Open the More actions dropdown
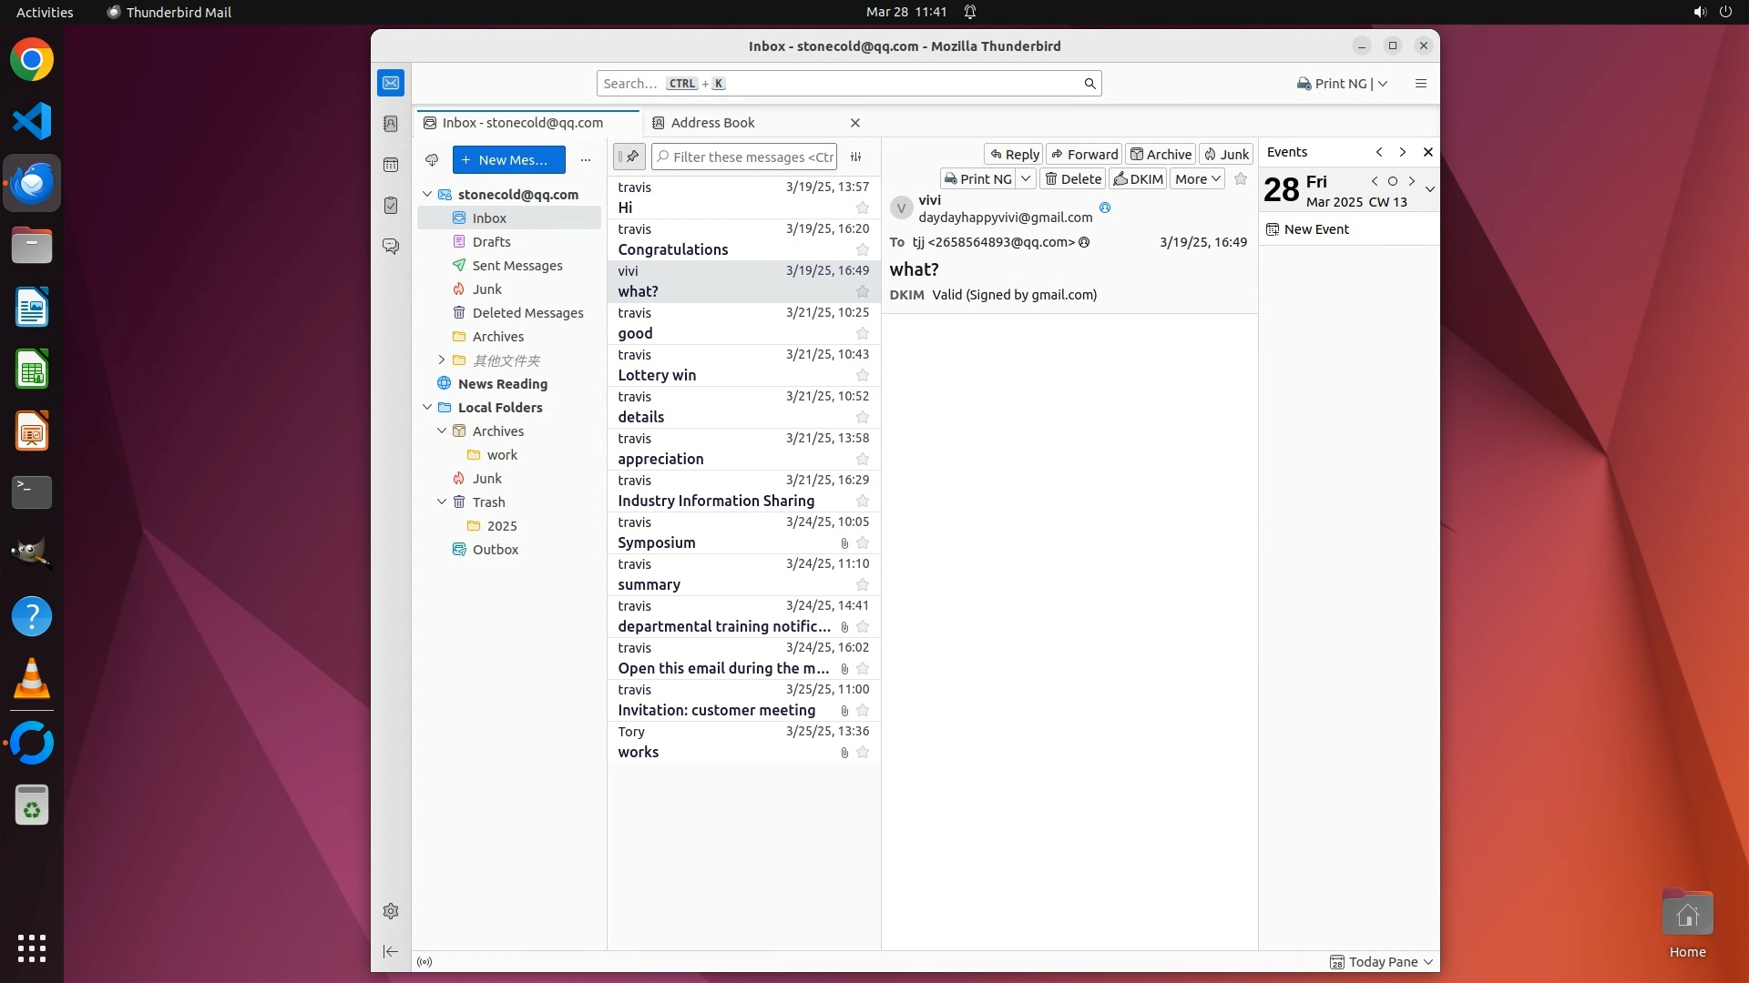1749x983 pixels. point(1196,179)
